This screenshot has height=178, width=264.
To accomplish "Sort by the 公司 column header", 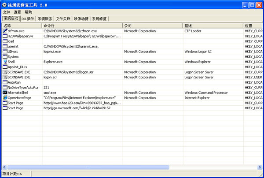I will click(153, 26).
